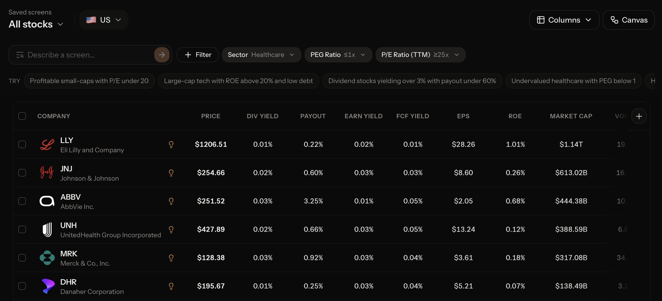The width and height of the screenshot is (662, 301).
Task: Click the lightbulb insight icon for DHR
Action: [171, 286]
